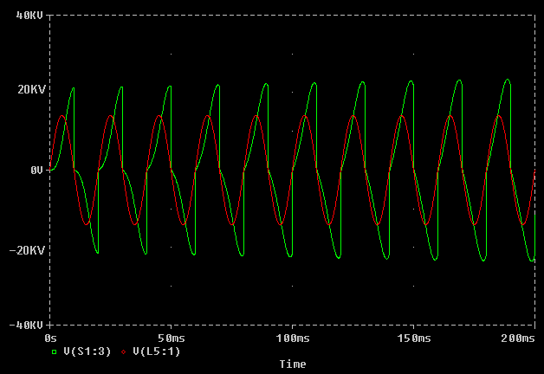
Task: Select the 100ms x-axis label
Action: tap(292, 337)
